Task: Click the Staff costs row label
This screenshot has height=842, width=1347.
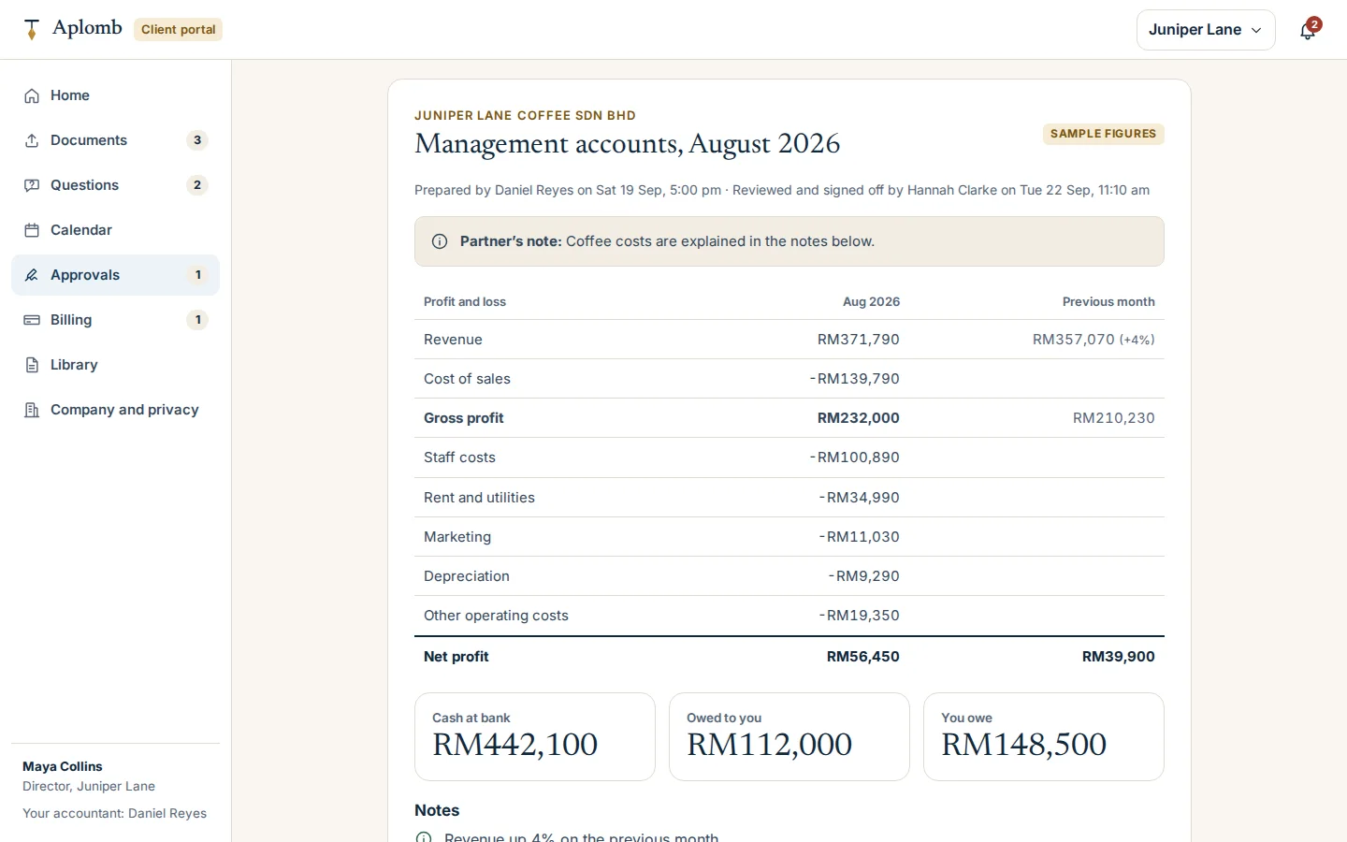Action: (x=459, y=457)
